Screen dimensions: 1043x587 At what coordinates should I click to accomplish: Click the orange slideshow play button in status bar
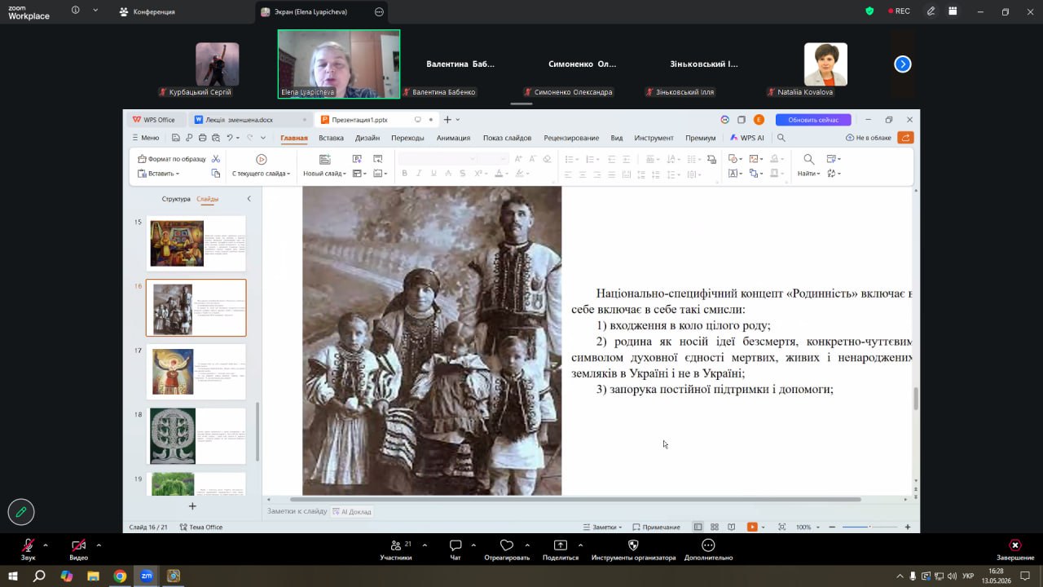click(751, 527)
